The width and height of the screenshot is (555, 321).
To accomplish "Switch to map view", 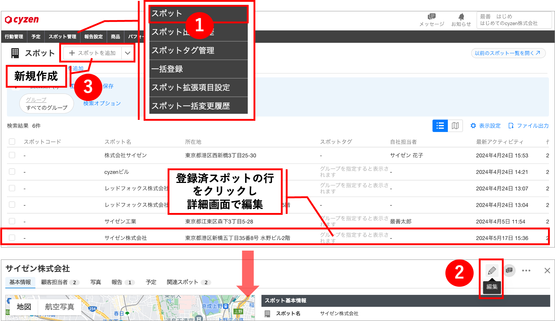I will coord(455,126).
